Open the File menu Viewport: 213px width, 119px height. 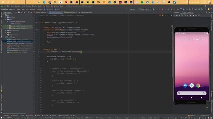click(5, 6)
